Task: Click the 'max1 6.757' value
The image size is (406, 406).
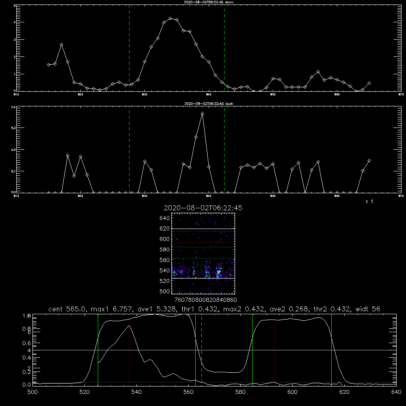Action: coord(112,309)
